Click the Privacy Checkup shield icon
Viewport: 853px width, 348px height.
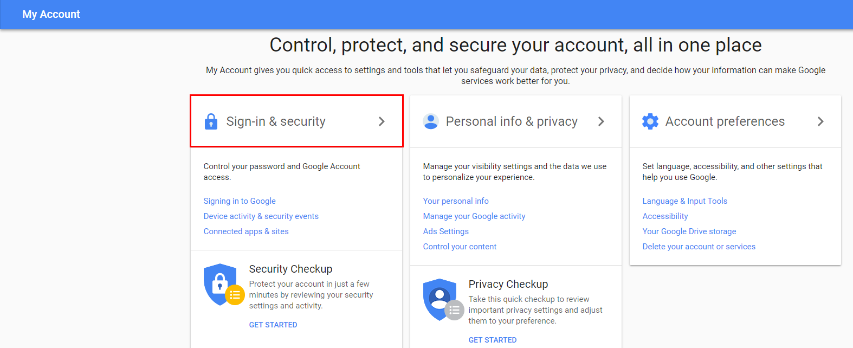tap(441, 299)
